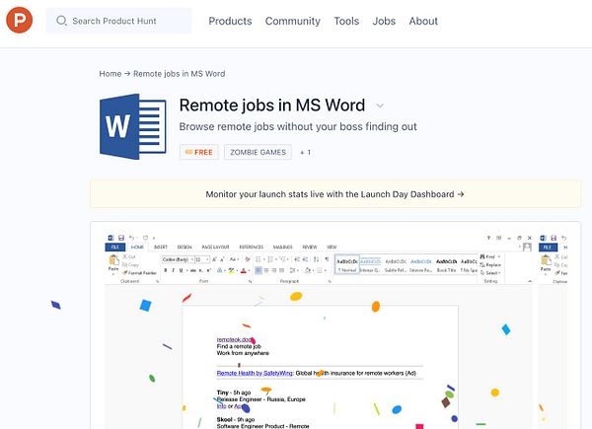Click the Paste clipboard icon
Image resolution: width=592 pixels, height=429 pixels.
113,260
